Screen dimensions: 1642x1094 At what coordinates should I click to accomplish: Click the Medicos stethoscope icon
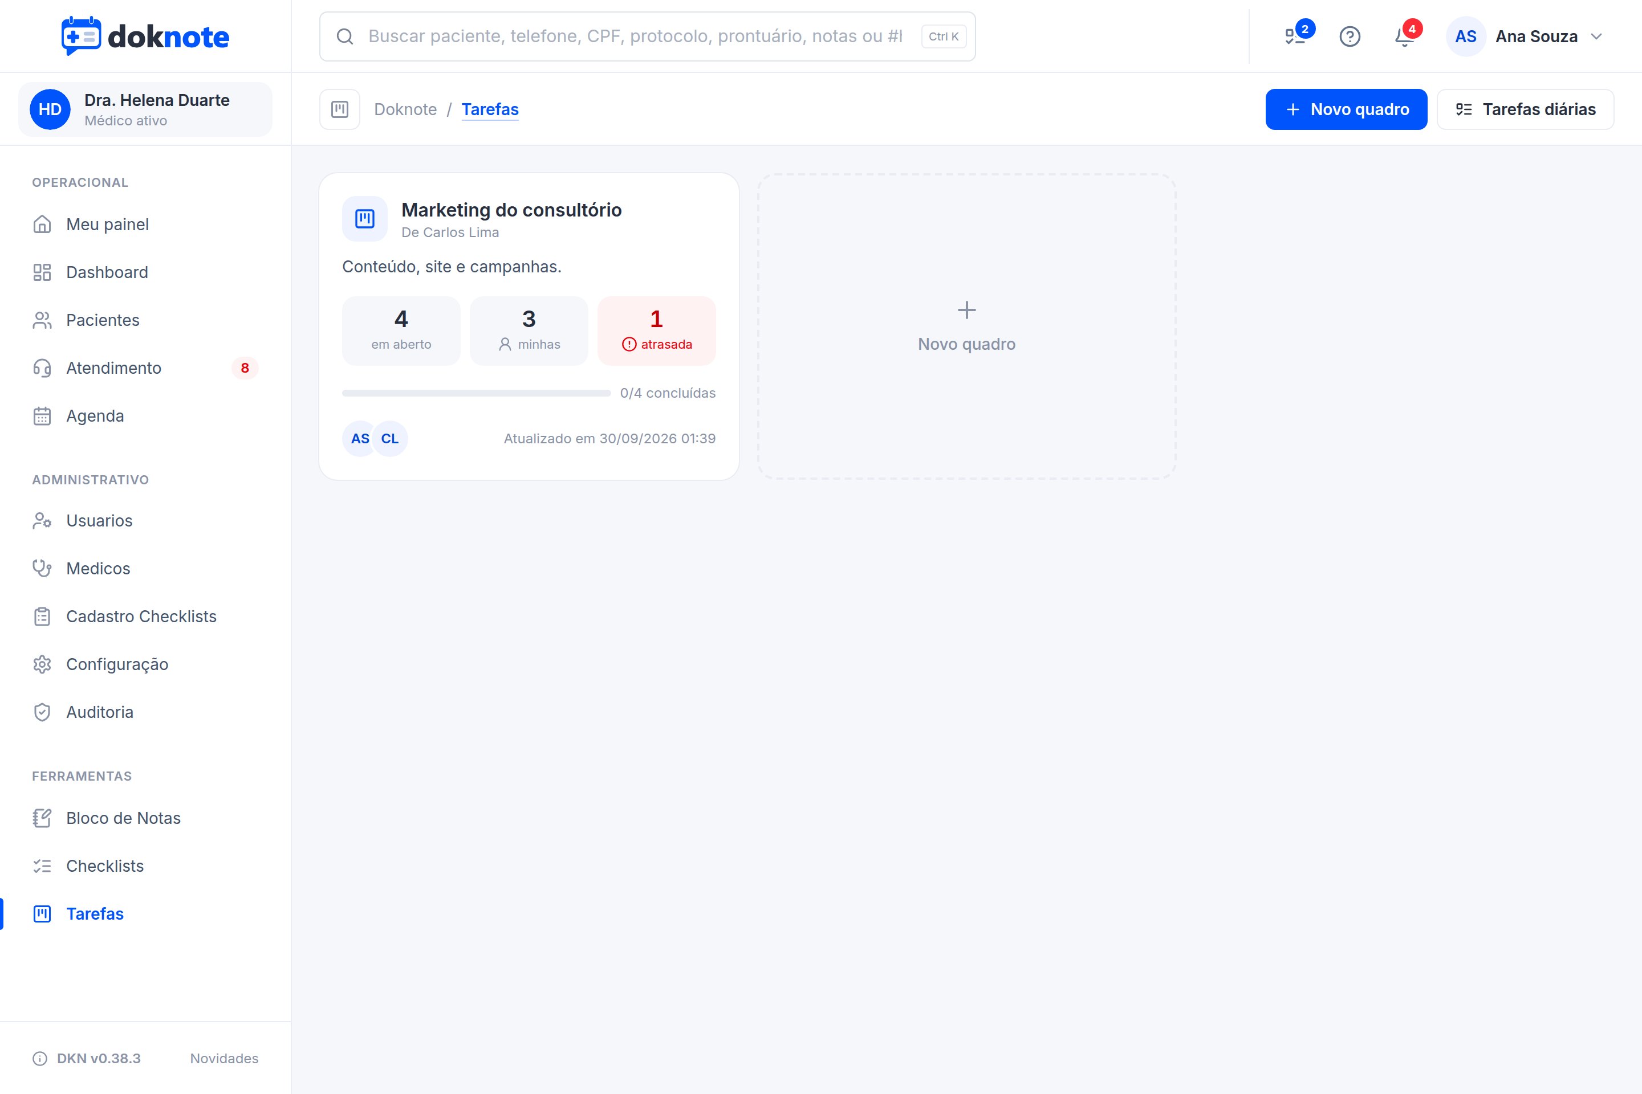tap(42, 569)
